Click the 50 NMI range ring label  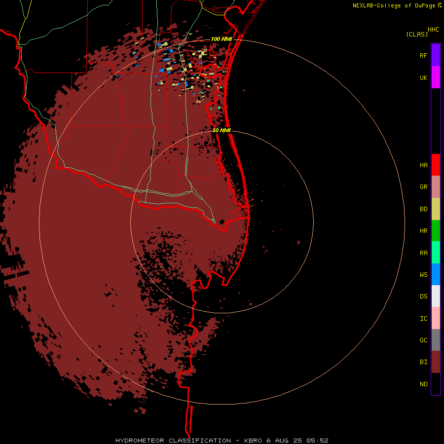[x=222, y=130]
